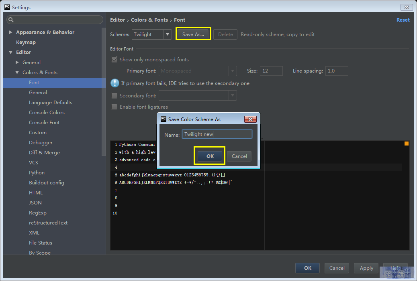Screen dimensions: 417x281
Task: Toggle Show only monospaced fonts checkbox
Action: (114, 59)
